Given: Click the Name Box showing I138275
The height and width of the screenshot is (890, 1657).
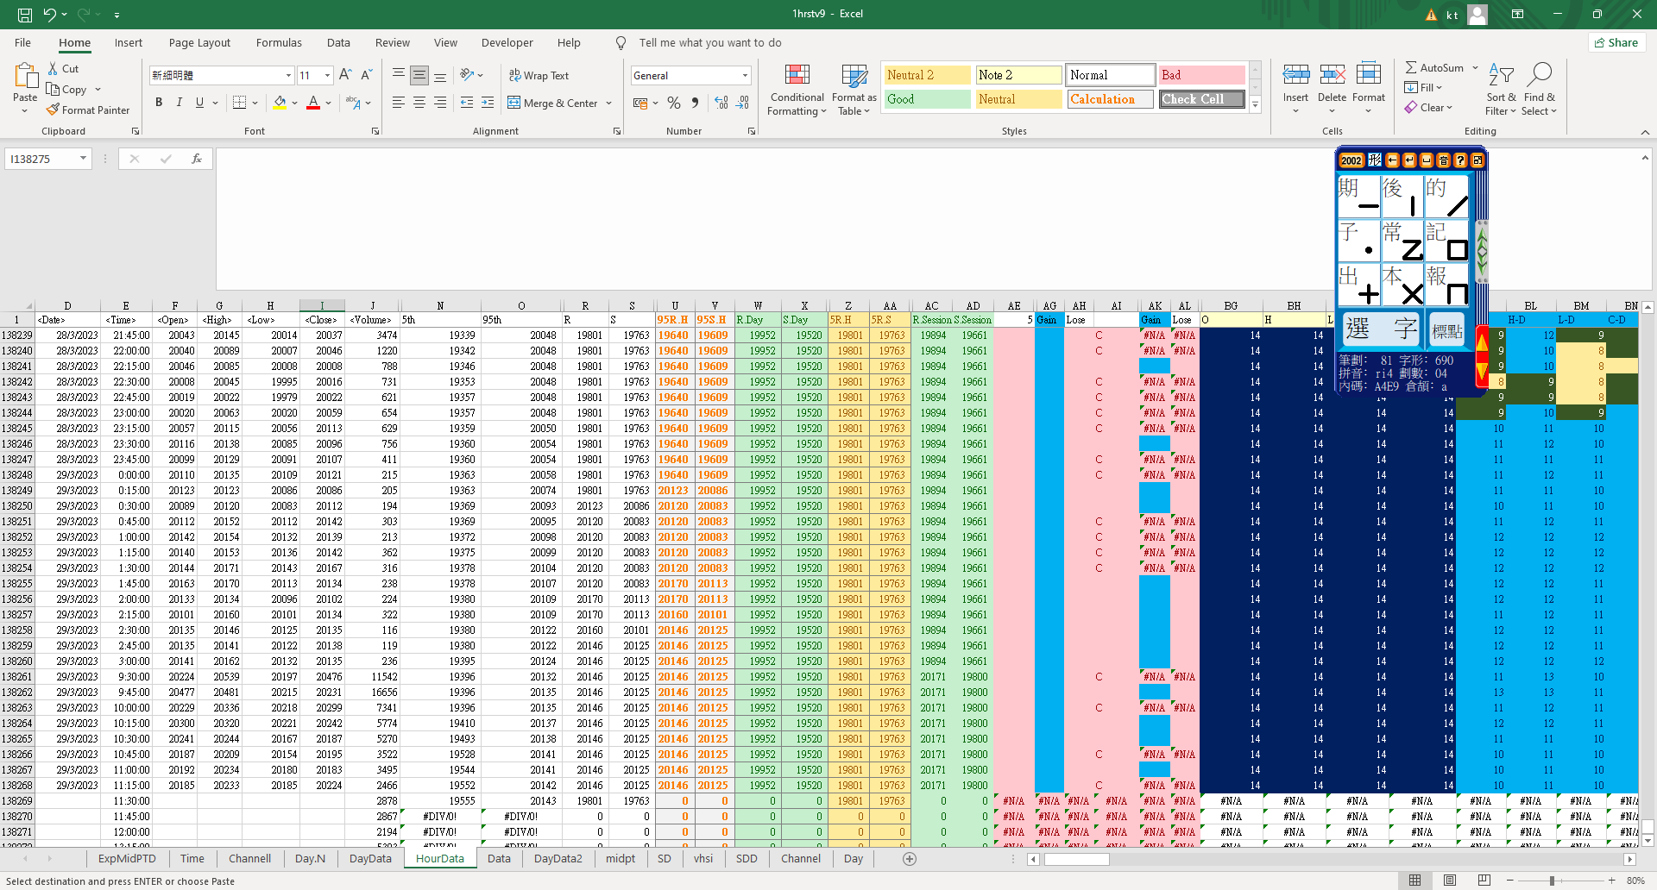Looking at the screenshot, I should coord(41,159).
